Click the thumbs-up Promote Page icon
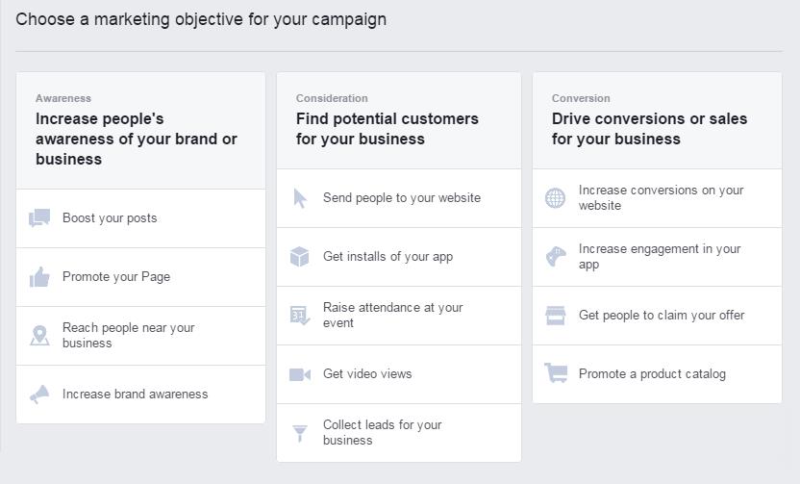 [x=39, y=277]
